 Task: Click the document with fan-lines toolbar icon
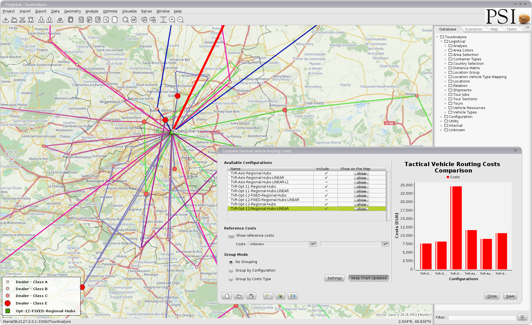[89, 20]
